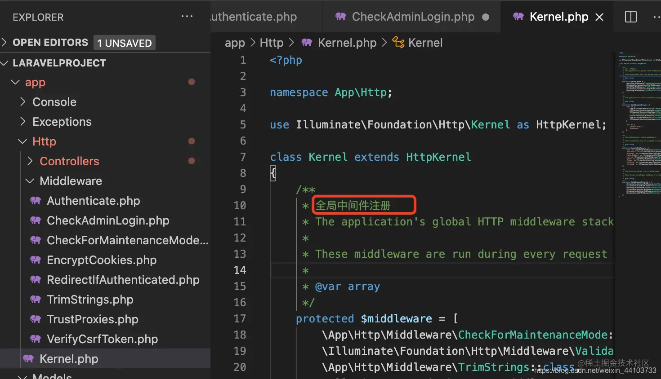Click 'Kernel' symbol in the breadcrumb
Screen dimensions: 661x379
tap(425, 43)
